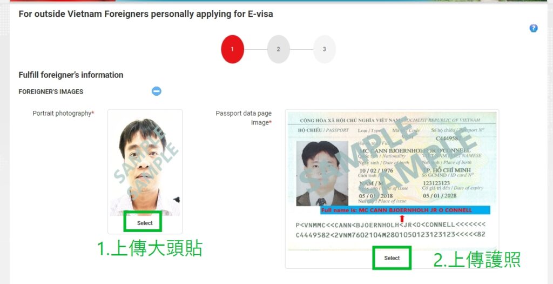The image size is (553, 284).
Task: Collapse the FOREIGNER'S IMAGES section minus icon
Action: point(157,91)
